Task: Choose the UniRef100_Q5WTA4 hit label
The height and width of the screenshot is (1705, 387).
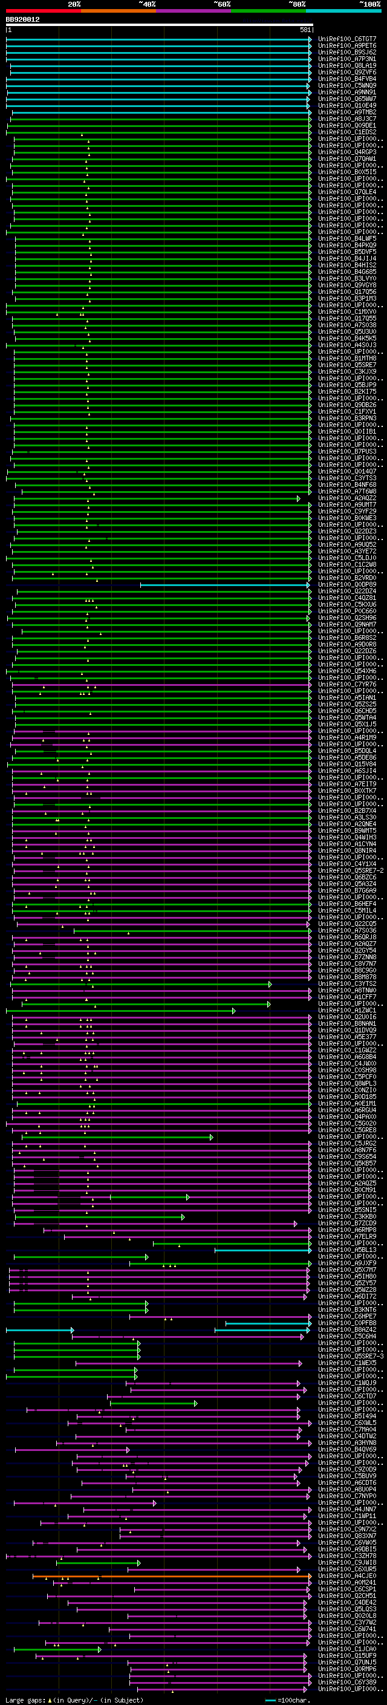Action: click(346, 717)
